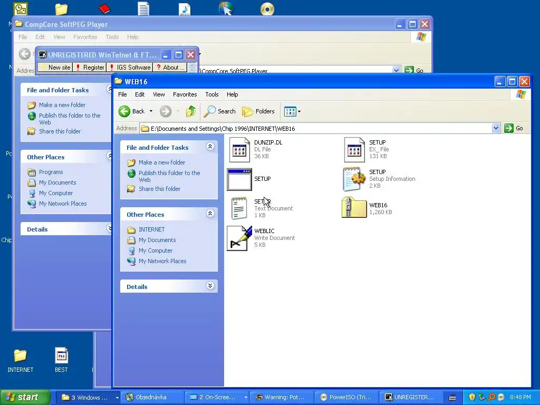540x405 pixels.
Task: Switch to PowerISO taskbar item
Action: (348, 398)
